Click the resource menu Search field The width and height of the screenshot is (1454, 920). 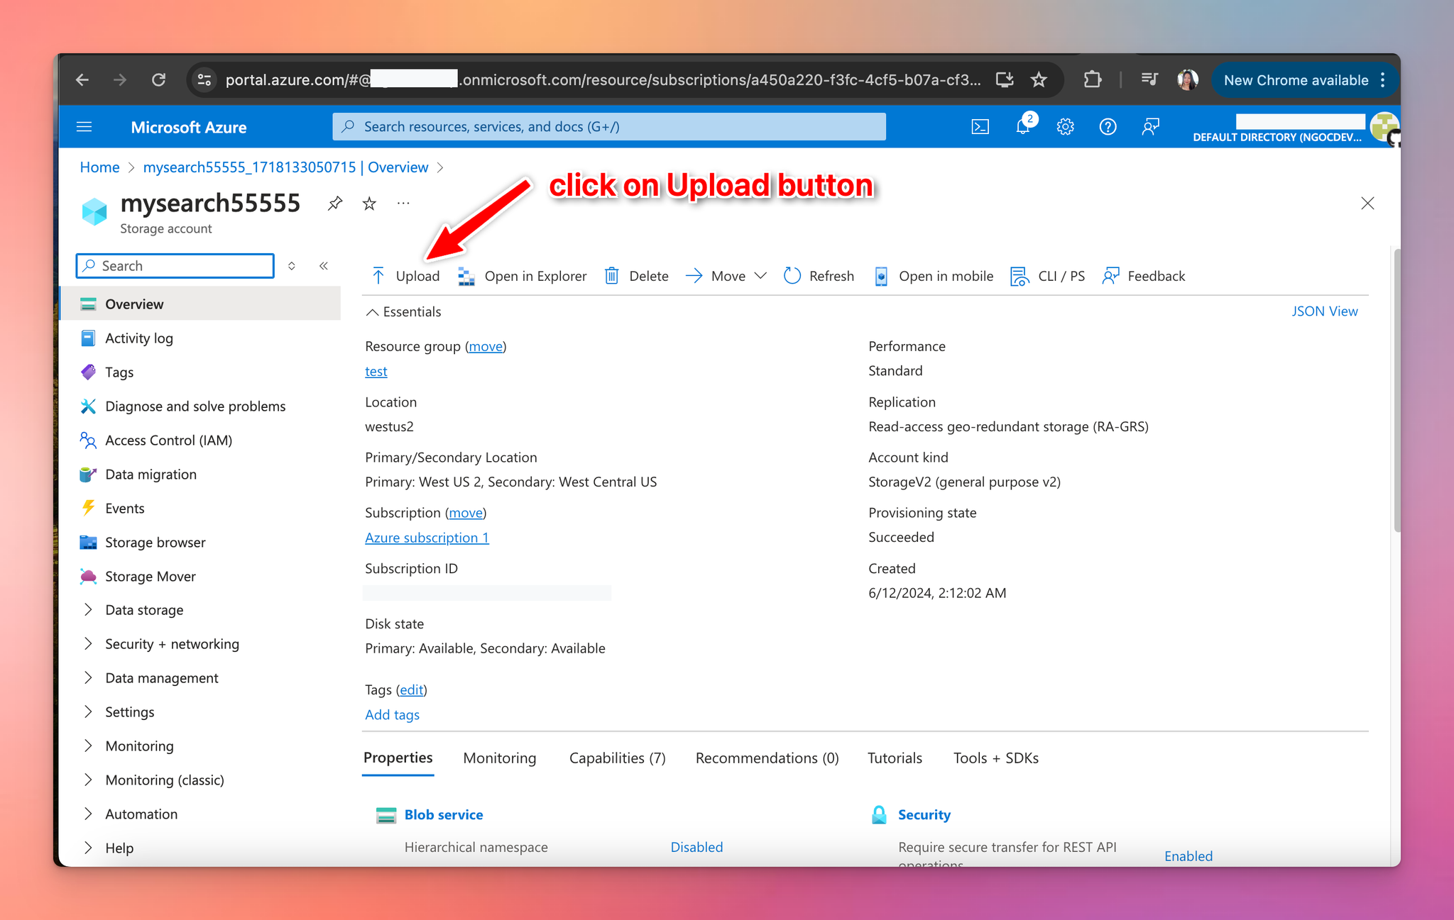pos(175,266)
